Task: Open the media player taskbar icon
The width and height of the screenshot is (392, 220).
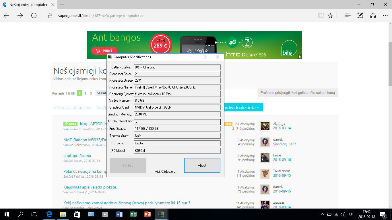Action: pyautogui.click(x=105, y=214)
